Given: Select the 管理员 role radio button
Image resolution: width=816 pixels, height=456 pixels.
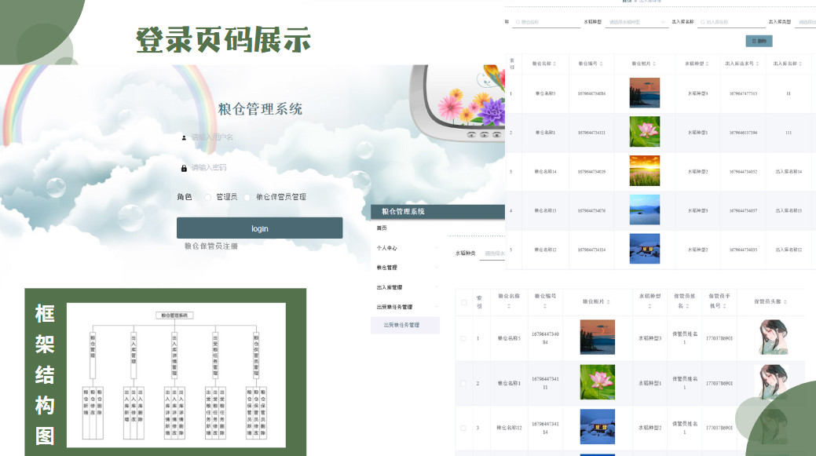Looking at the screenshot, I should click(x=207, y=197).
